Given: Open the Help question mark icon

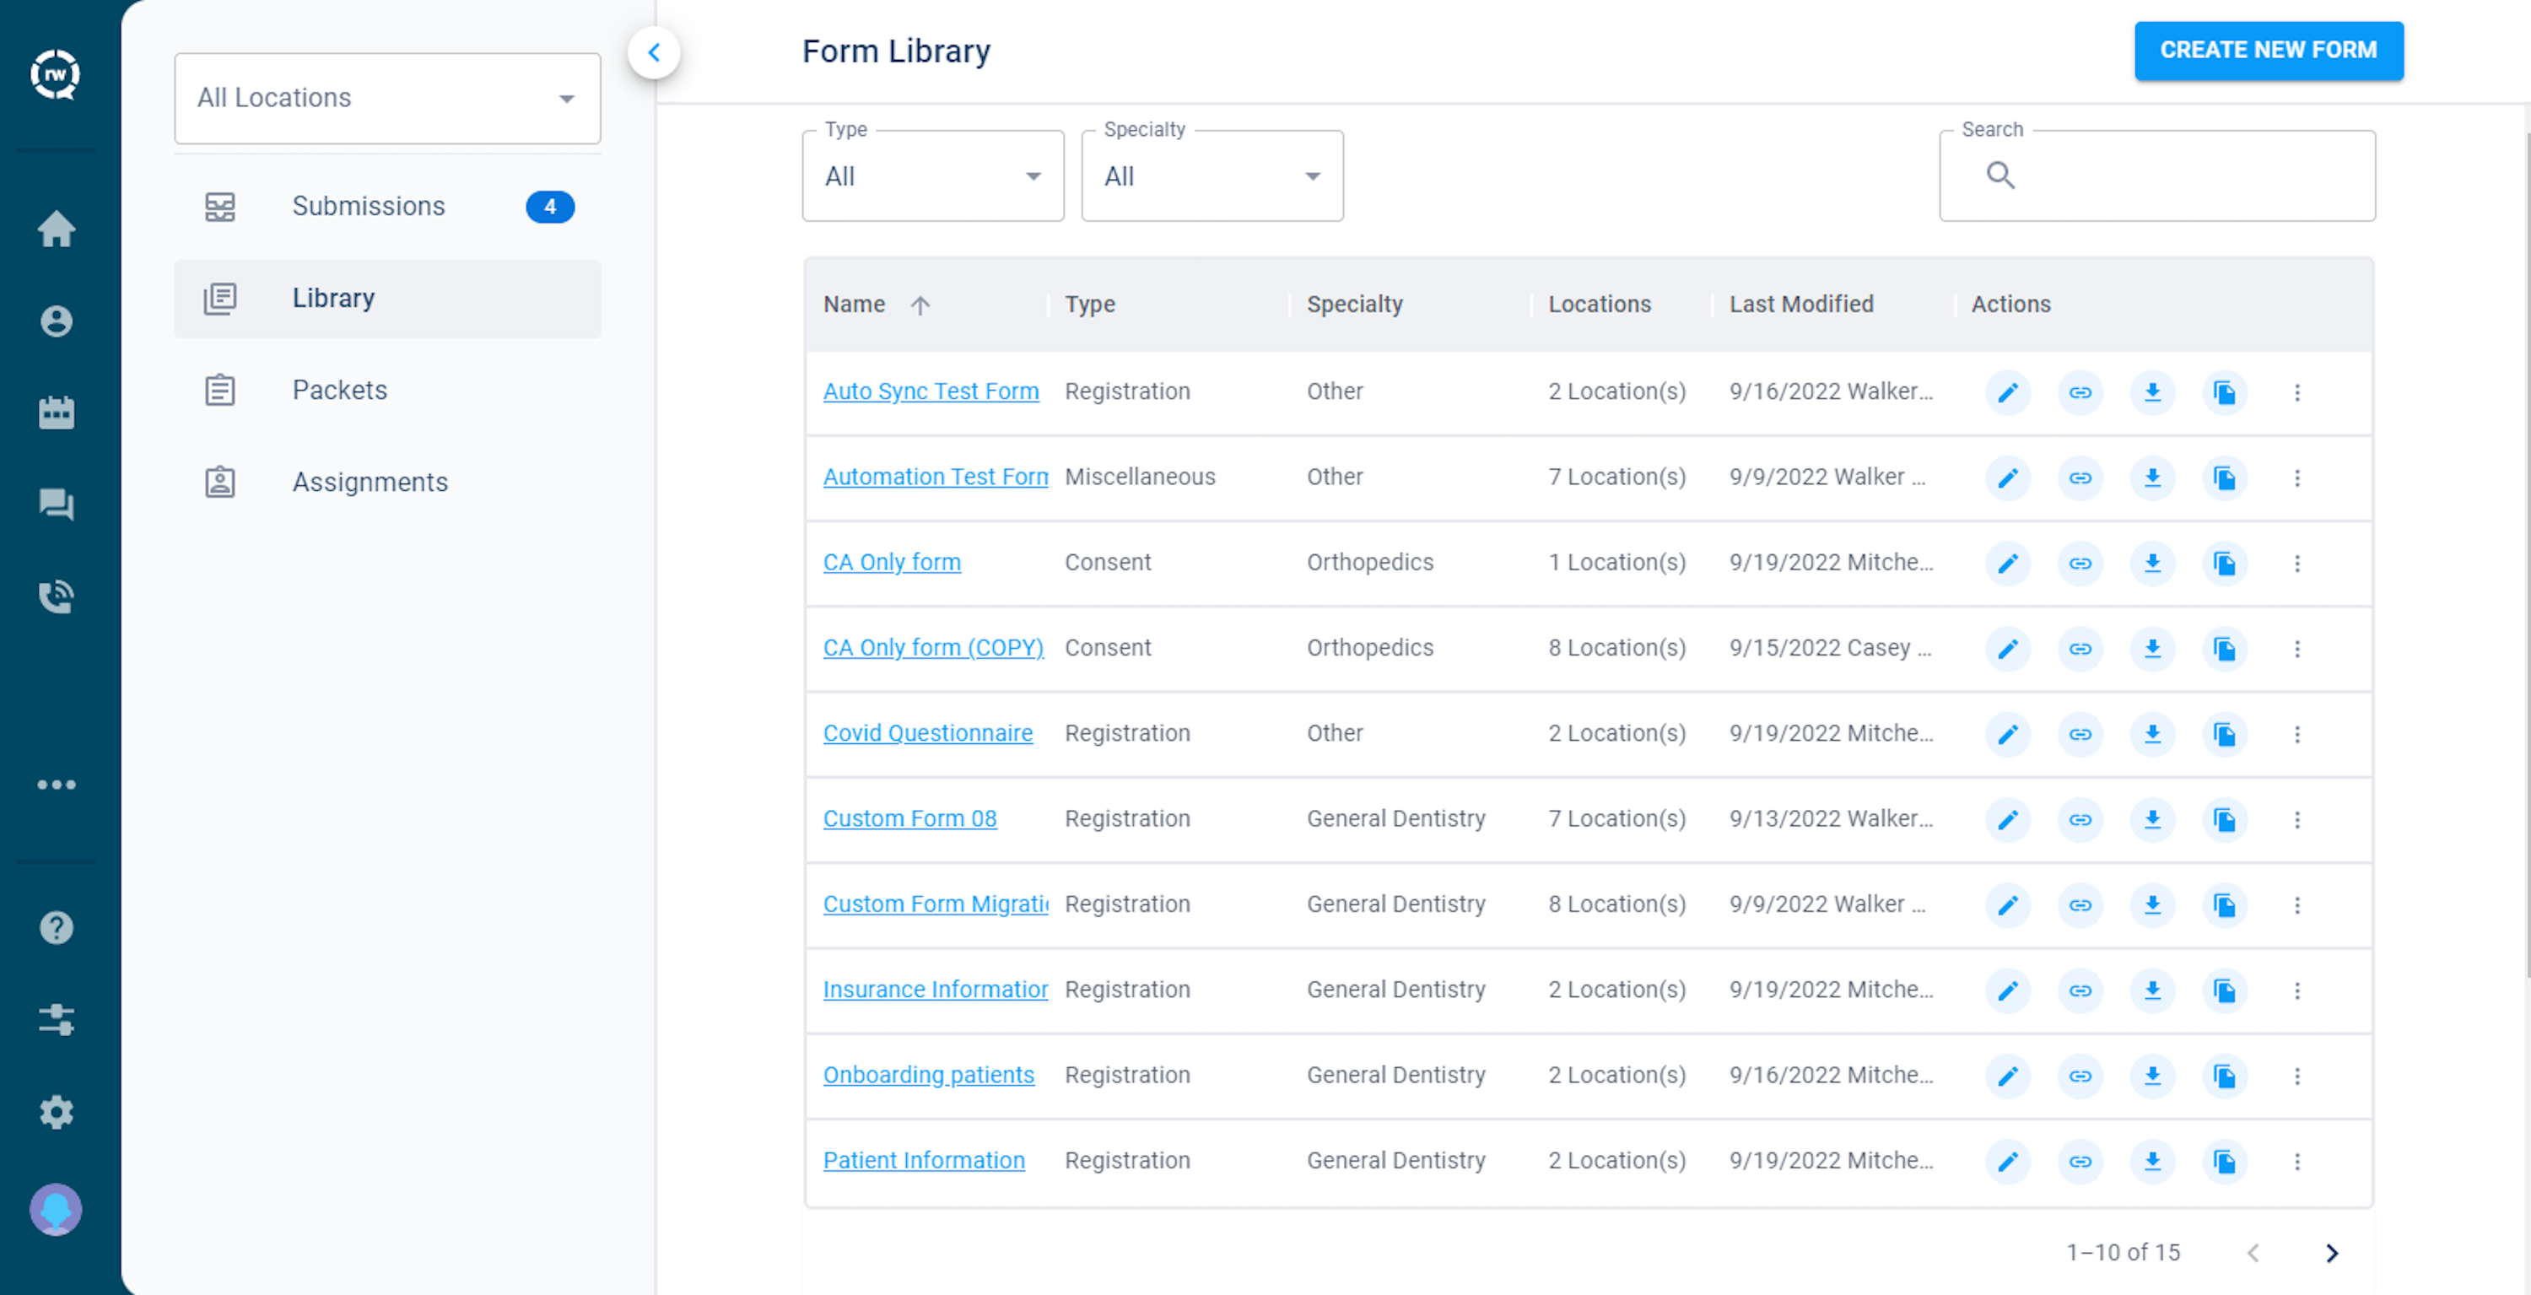Looking at the screenshot, I should click(x=56, y=927).
